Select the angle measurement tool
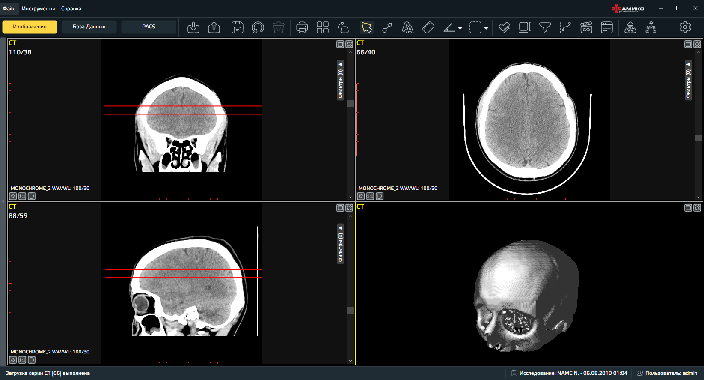 point(449,28)
